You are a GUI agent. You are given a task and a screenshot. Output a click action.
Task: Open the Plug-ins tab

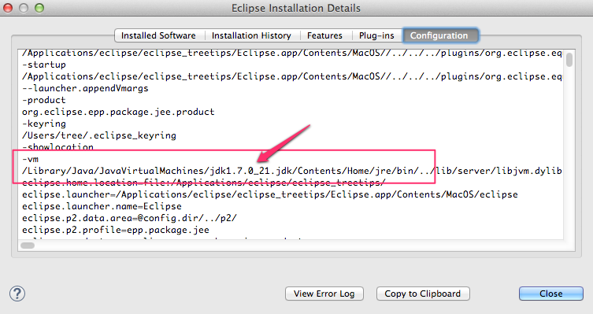click(376, 35)
